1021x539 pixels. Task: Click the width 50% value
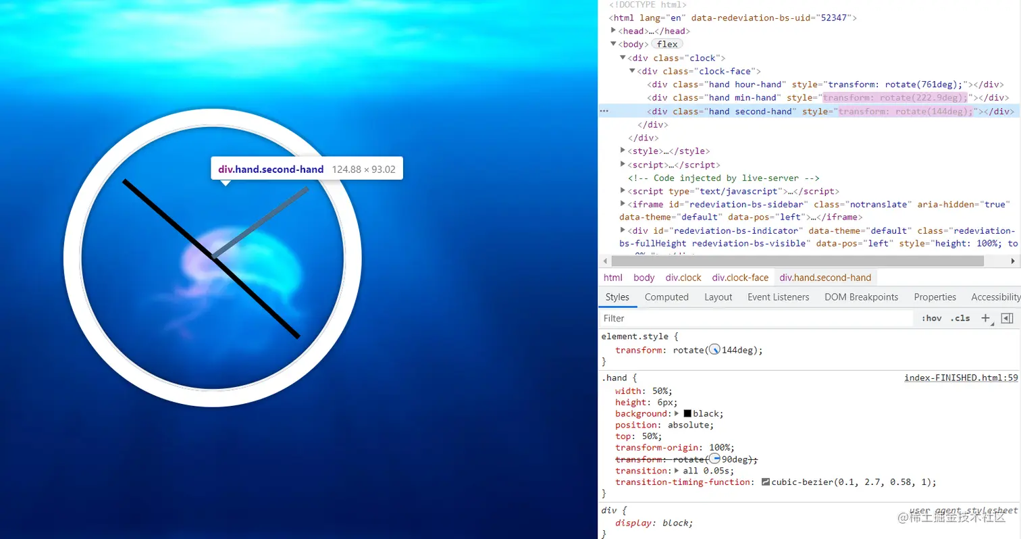(x=660, y=390)
